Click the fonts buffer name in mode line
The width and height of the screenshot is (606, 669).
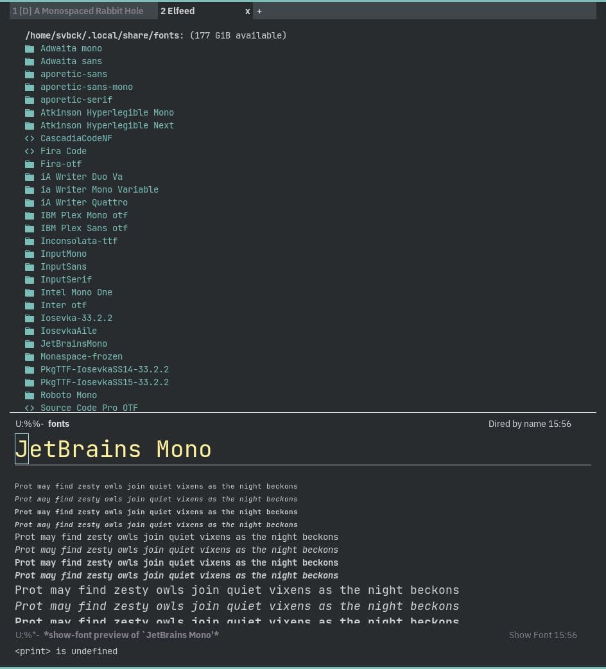coord(58,424)
